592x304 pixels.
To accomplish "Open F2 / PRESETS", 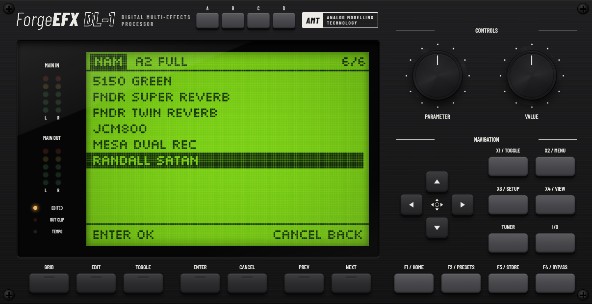I will click(461, 283).
